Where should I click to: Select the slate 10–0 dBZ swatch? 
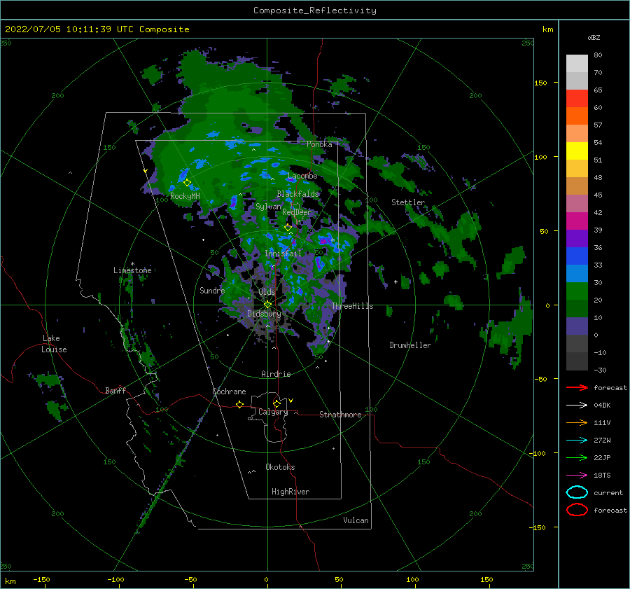577,326
